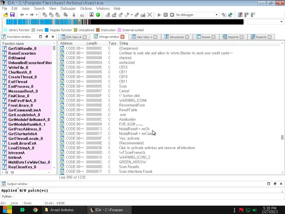Click the add string 'A' icon
Screen dimensions: 285x214
[121, 15]
